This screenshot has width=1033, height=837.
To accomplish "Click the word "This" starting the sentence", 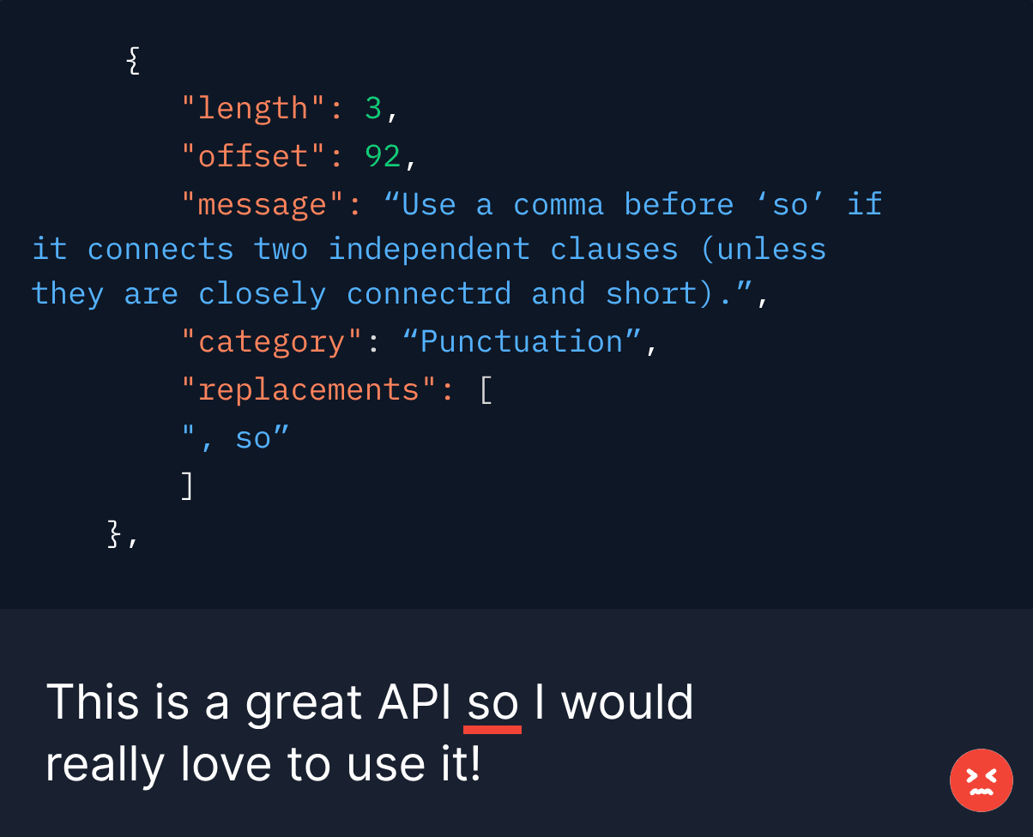I will point(92,702).
